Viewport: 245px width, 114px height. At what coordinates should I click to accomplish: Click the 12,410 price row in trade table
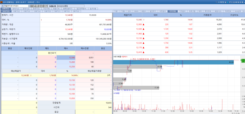(179, 52)
